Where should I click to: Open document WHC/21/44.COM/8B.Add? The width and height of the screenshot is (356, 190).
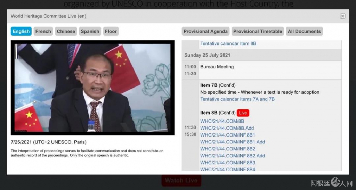(227, 128)
